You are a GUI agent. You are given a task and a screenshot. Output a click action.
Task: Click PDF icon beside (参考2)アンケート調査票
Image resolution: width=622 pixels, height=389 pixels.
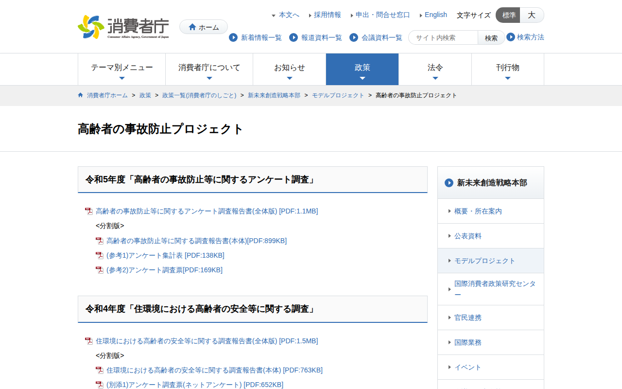click(x=99, y=270)
